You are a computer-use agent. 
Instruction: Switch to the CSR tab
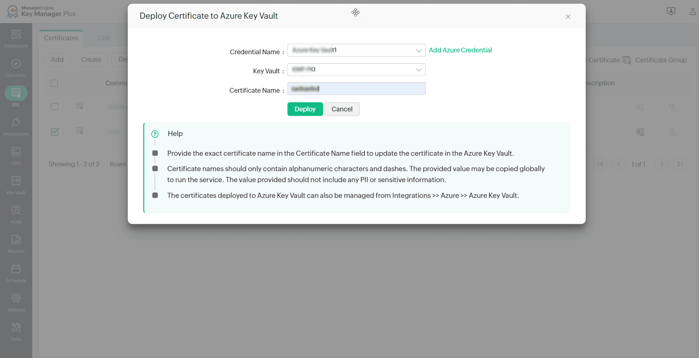(104, 38)
